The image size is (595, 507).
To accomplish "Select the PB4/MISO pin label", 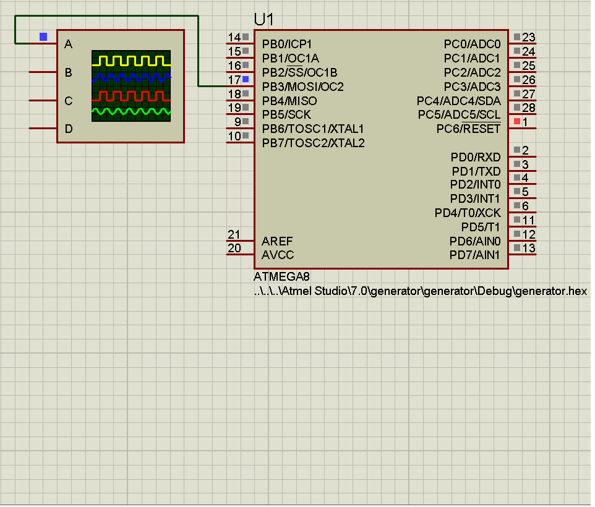I will click(x=289, y=101).
